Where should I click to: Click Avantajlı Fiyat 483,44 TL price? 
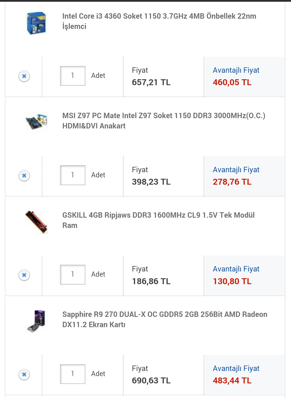click(x=232, y=380)
